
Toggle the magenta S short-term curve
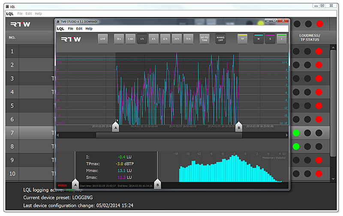click(x=270, y=39)
